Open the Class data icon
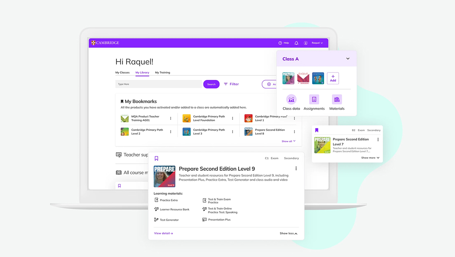This screenshot has height=257, width=455. click(291, 100)
